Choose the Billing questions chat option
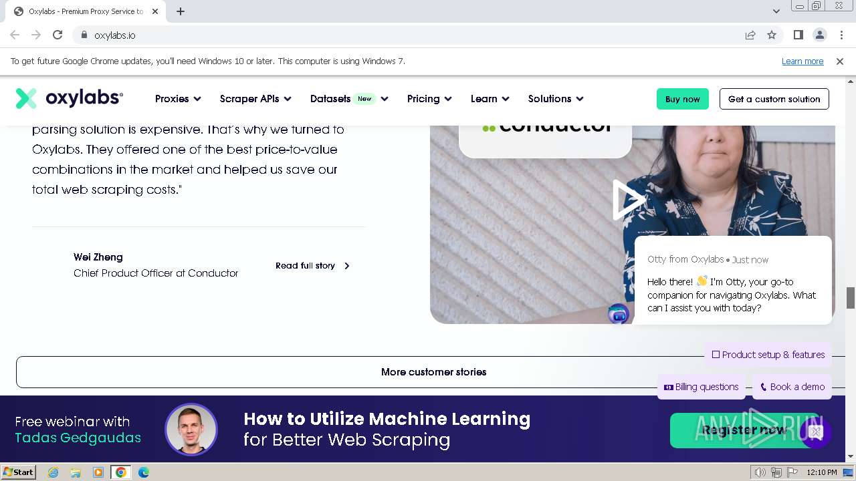 (701, 387)
